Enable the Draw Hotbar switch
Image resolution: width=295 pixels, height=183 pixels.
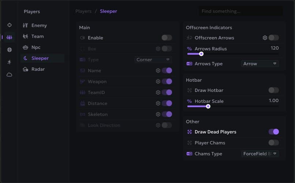point(273,90)
